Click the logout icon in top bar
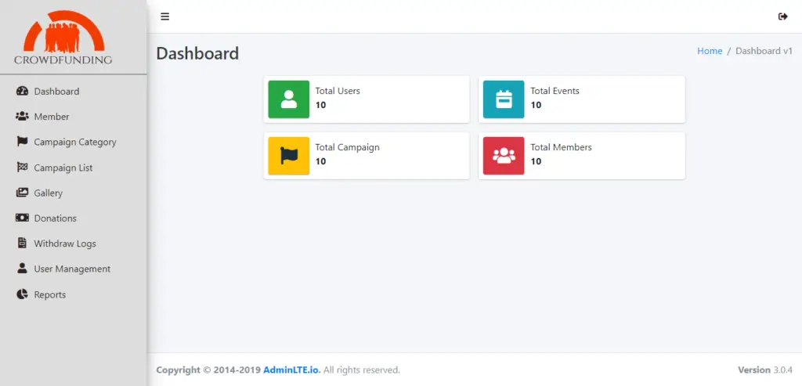Viewport: 802px width, 386px height. pos(782,16)
